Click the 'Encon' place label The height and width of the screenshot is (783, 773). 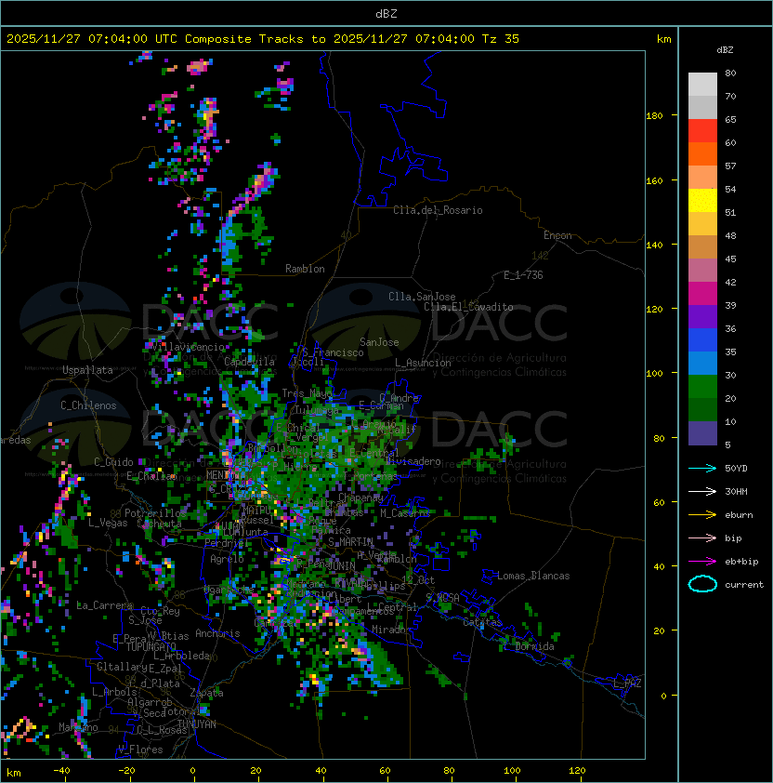(x=557, y=235)
